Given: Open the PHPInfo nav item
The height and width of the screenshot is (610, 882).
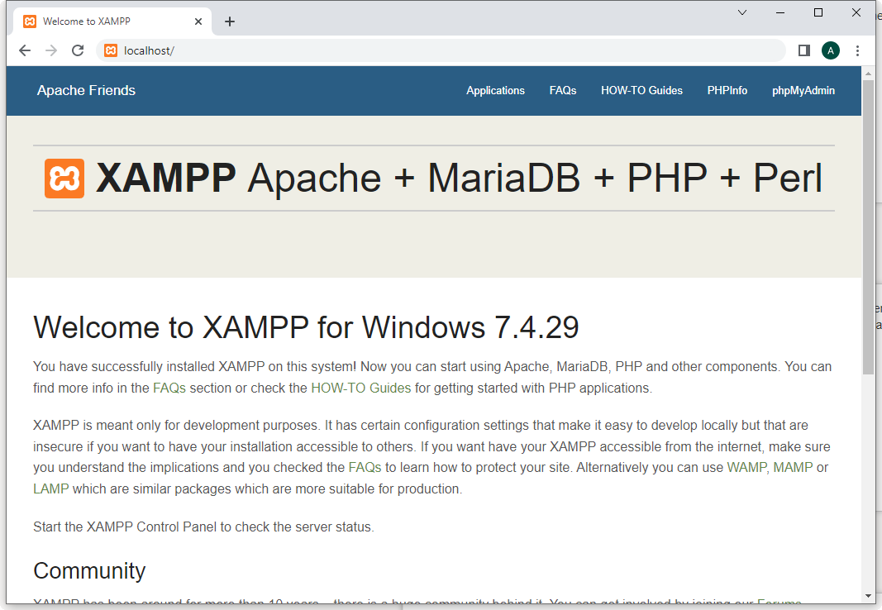Looking at the screenshot, I should [727, 91].
